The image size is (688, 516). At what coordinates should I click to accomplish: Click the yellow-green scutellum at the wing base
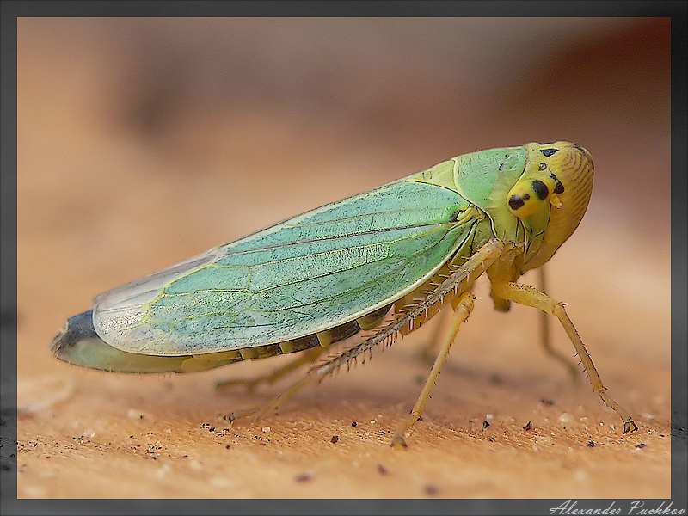pyautogui.click(x=440, y=175)
